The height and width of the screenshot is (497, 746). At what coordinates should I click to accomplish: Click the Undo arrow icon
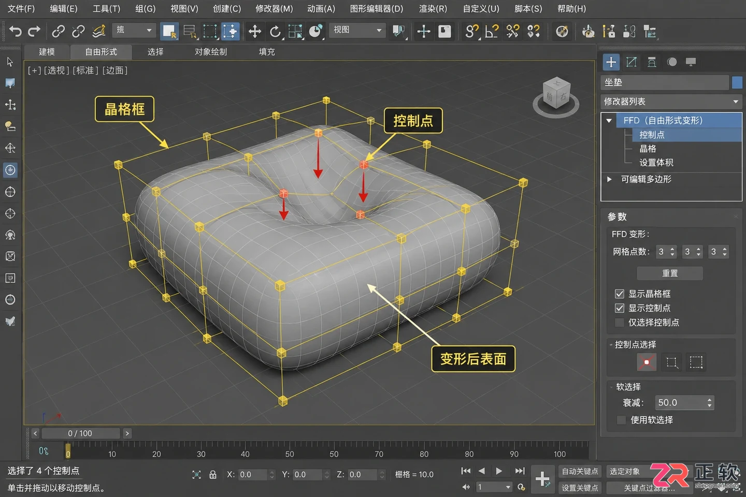[x=16, y=32]
